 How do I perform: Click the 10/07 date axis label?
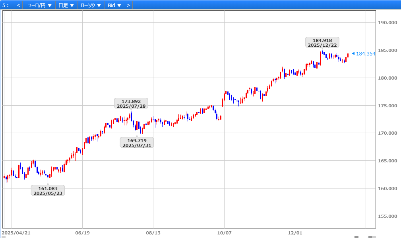(x=224, y=233)
